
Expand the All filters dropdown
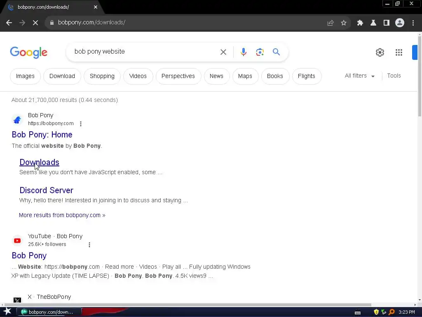click(x=359, y=76)
